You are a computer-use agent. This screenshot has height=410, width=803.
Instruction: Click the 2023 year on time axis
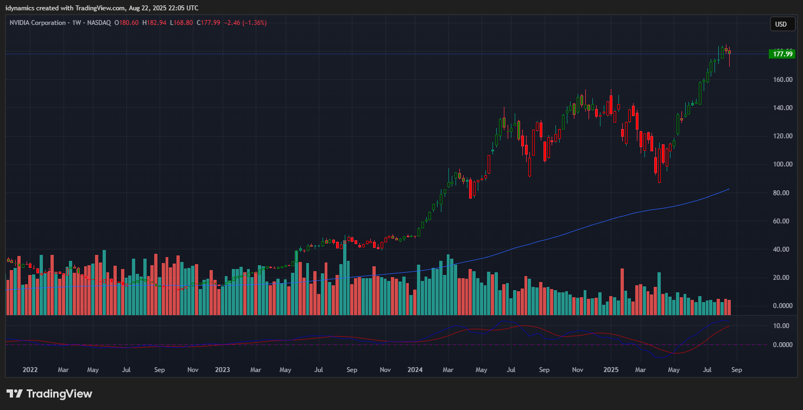tap(223, 370)
